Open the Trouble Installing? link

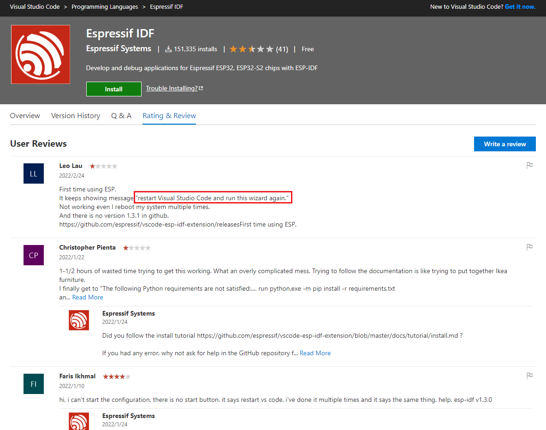tap(174, 88)
